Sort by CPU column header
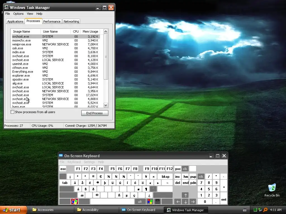The width and height of the screenshot is (286, 214). [75, 31]
